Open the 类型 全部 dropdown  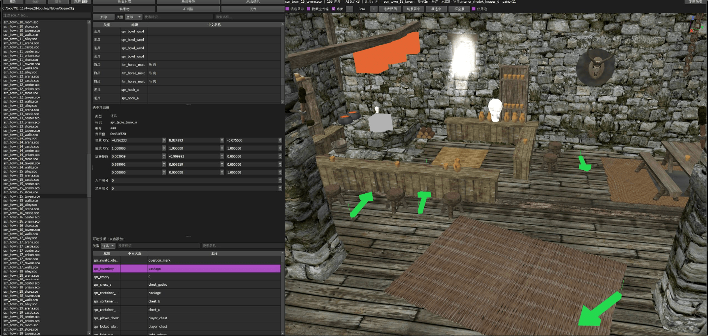133,17
